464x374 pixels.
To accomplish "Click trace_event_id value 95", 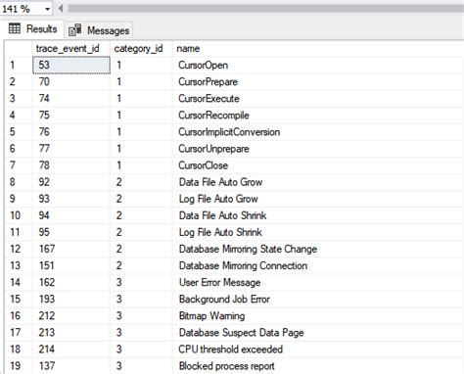I will coord(71,232).
